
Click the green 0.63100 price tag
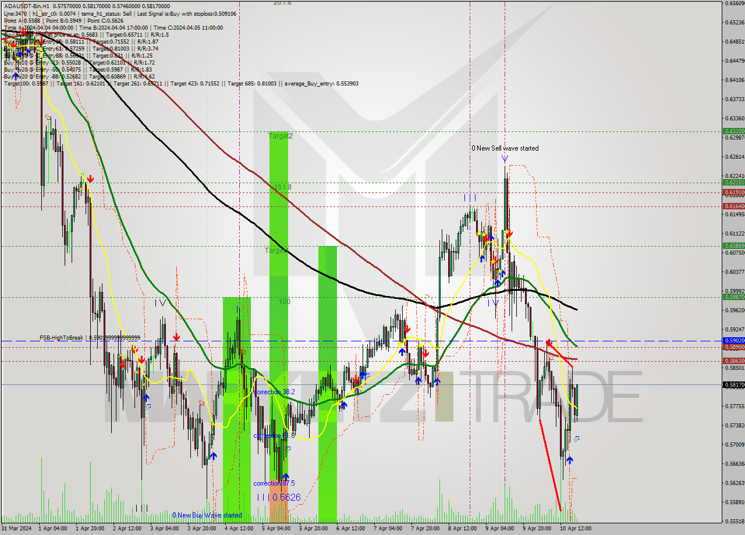coord(733,131)
